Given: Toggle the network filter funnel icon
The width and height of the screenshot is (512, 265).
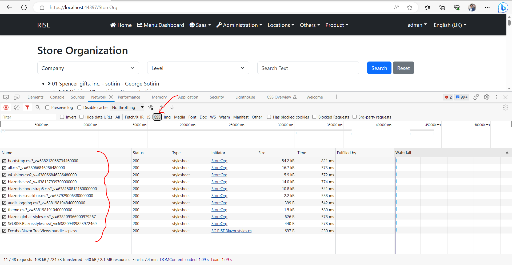Looking at the screenshot, I should click(x=27, y=108).
